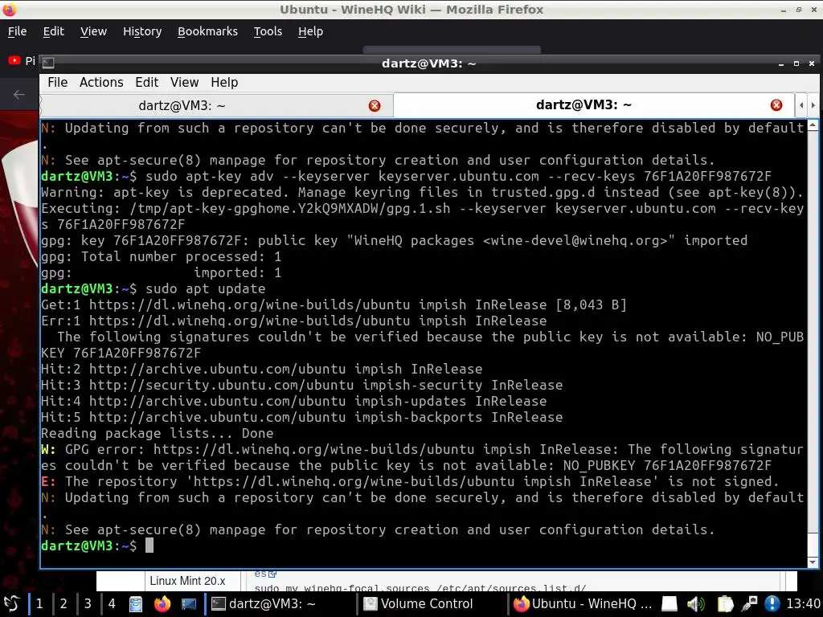This screenshot has height=617, width=823.
Task: Click the speaker volume tray icon
Action: pyautogui.click(x=695, y=604)
